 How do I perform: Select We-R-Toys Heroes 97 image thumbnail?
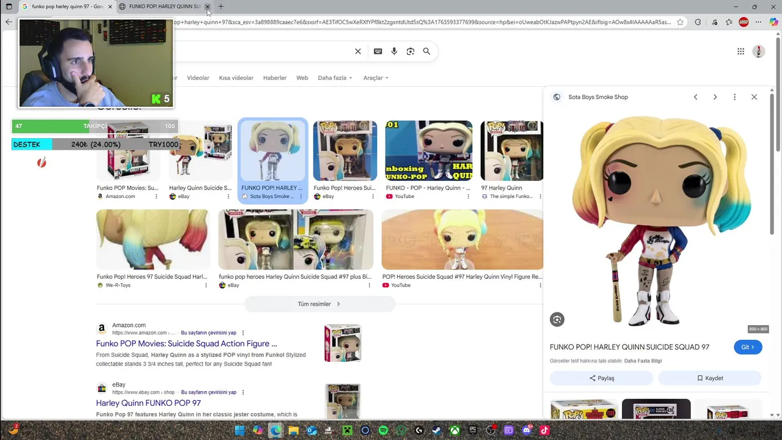152,240
